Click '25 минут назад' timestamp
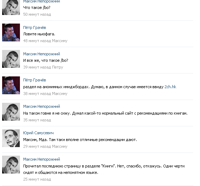This screenshot has height=186, width=200. (37, 179)
